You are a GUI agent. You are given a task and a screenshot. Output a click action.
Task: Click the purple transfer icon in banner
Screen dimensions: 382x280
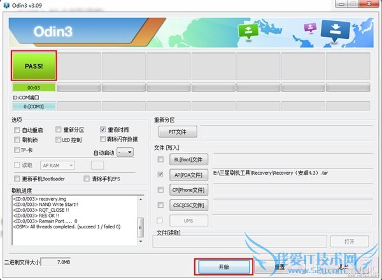coord(310,28)
